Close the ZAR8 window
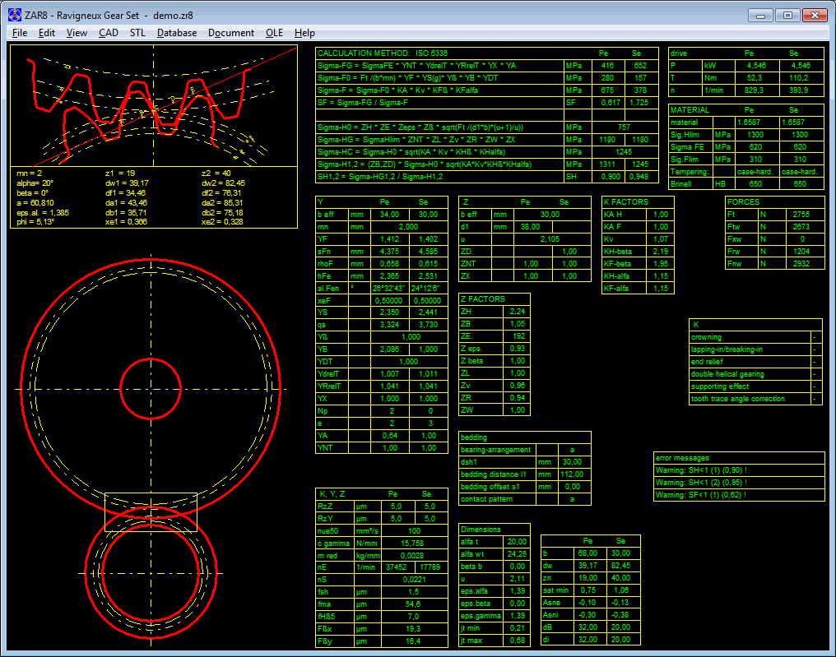The width and height of the screenshot is (836, 657). (815, 15)
